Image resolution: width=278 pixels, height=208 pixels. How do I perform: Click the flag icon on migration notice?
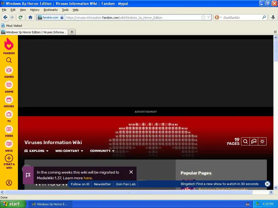point(28,175)
